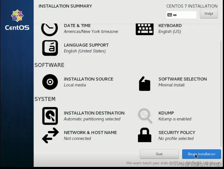Click 'Not connected' network status

coord(77,138)
